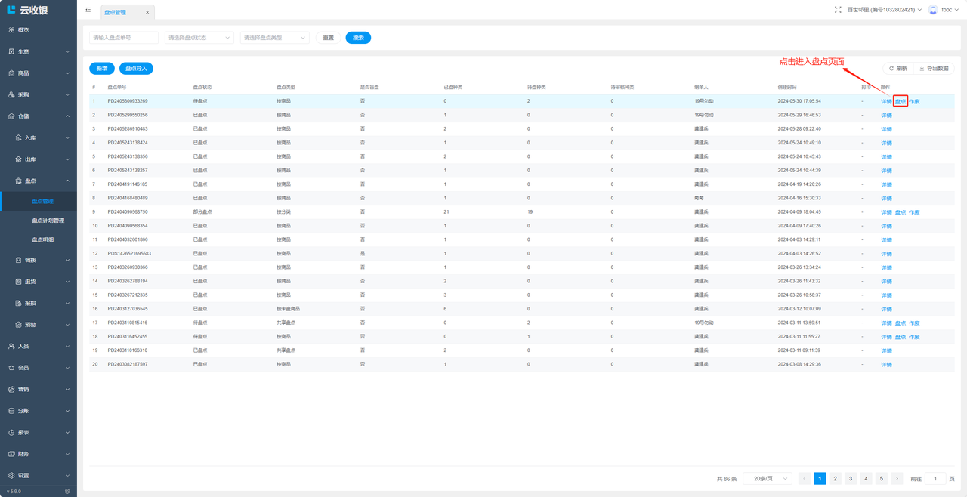
Task: Open 盘点计划管理 in the sidebar
Action: click(48, 221)
